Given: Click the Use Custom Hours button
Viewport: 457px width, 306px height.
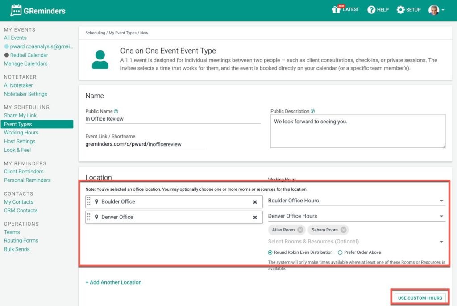Looking at the screenshot, I should point(420,298).
